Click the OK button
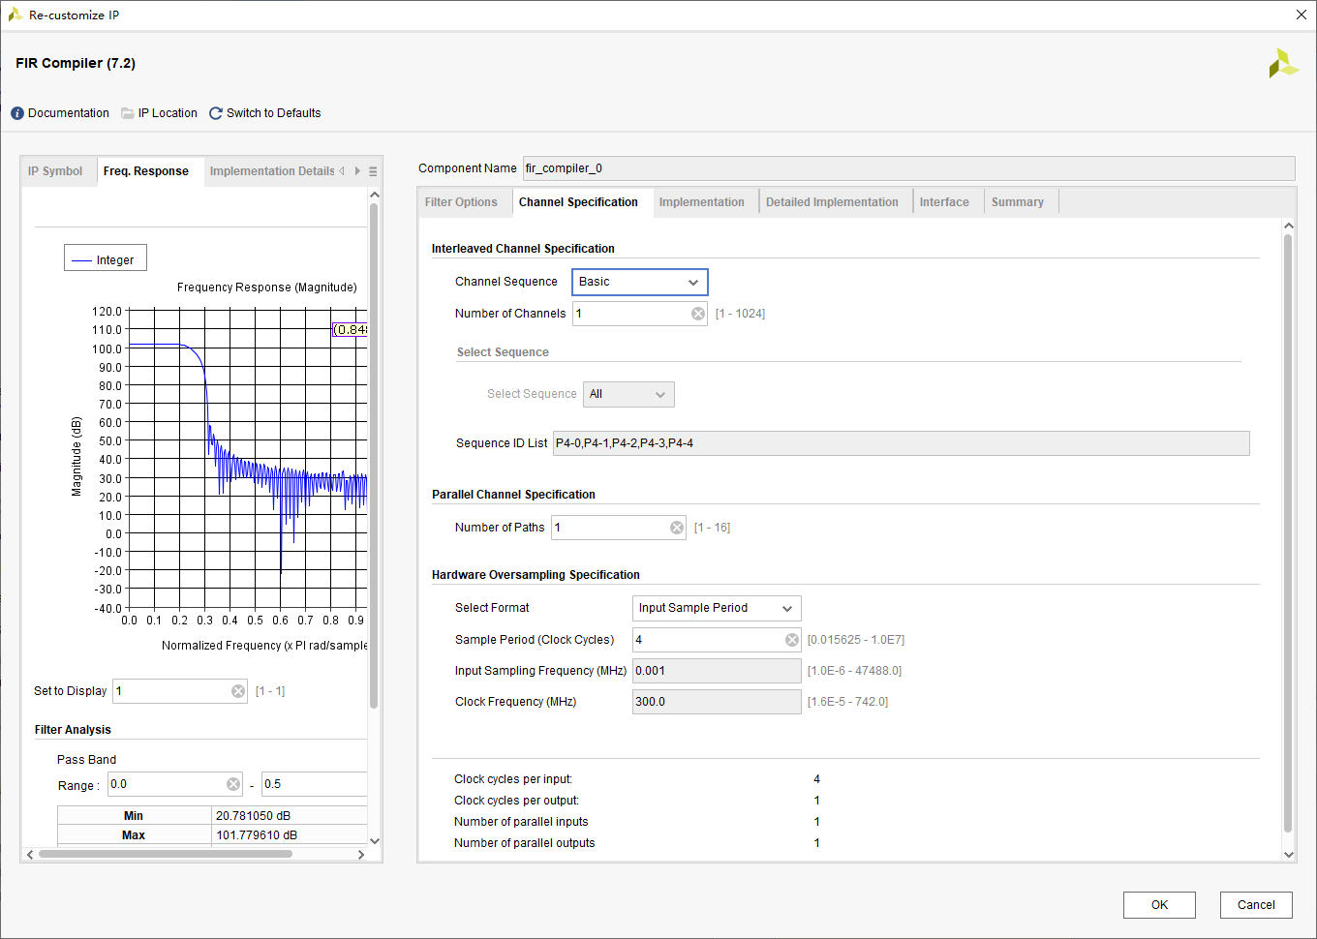 click(1159, 905)
